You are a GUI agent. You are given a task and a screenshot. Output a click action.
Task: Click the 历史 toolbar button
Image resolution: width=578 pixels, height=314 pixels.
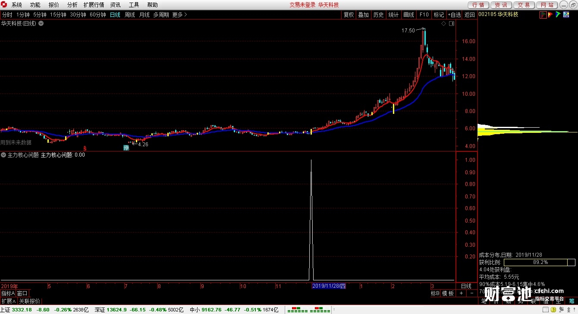tap(379, 15)
